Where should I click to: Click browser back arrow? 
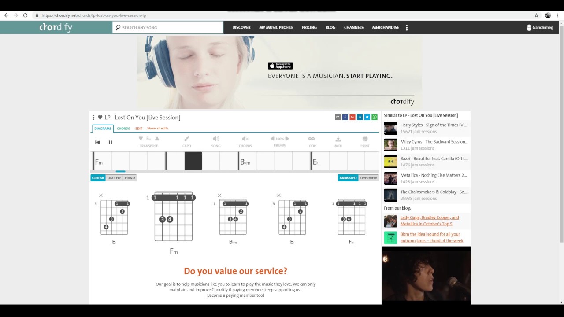click(x=6, y=15)
